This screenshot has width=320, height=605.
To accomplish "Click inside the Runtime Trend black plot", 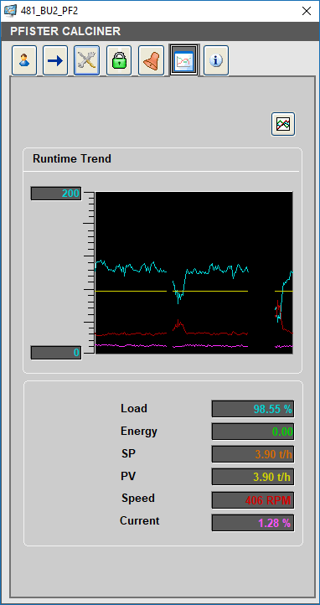I will pyautogui.click(x=194, y=272).
